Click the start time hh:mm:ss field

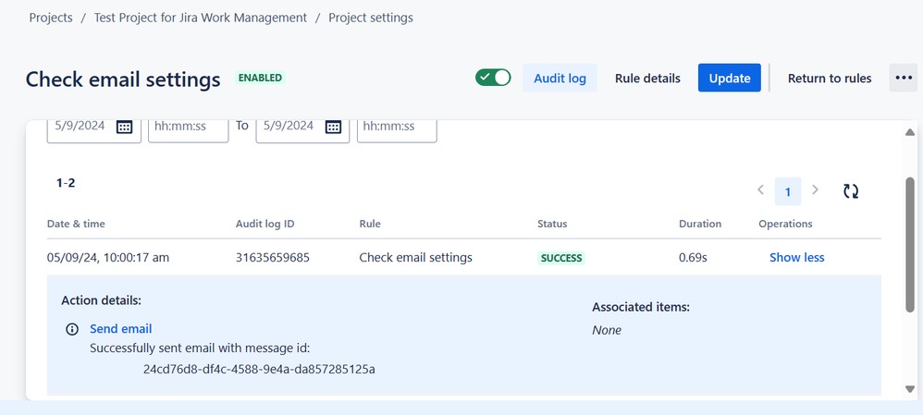(x=188, y=130)
